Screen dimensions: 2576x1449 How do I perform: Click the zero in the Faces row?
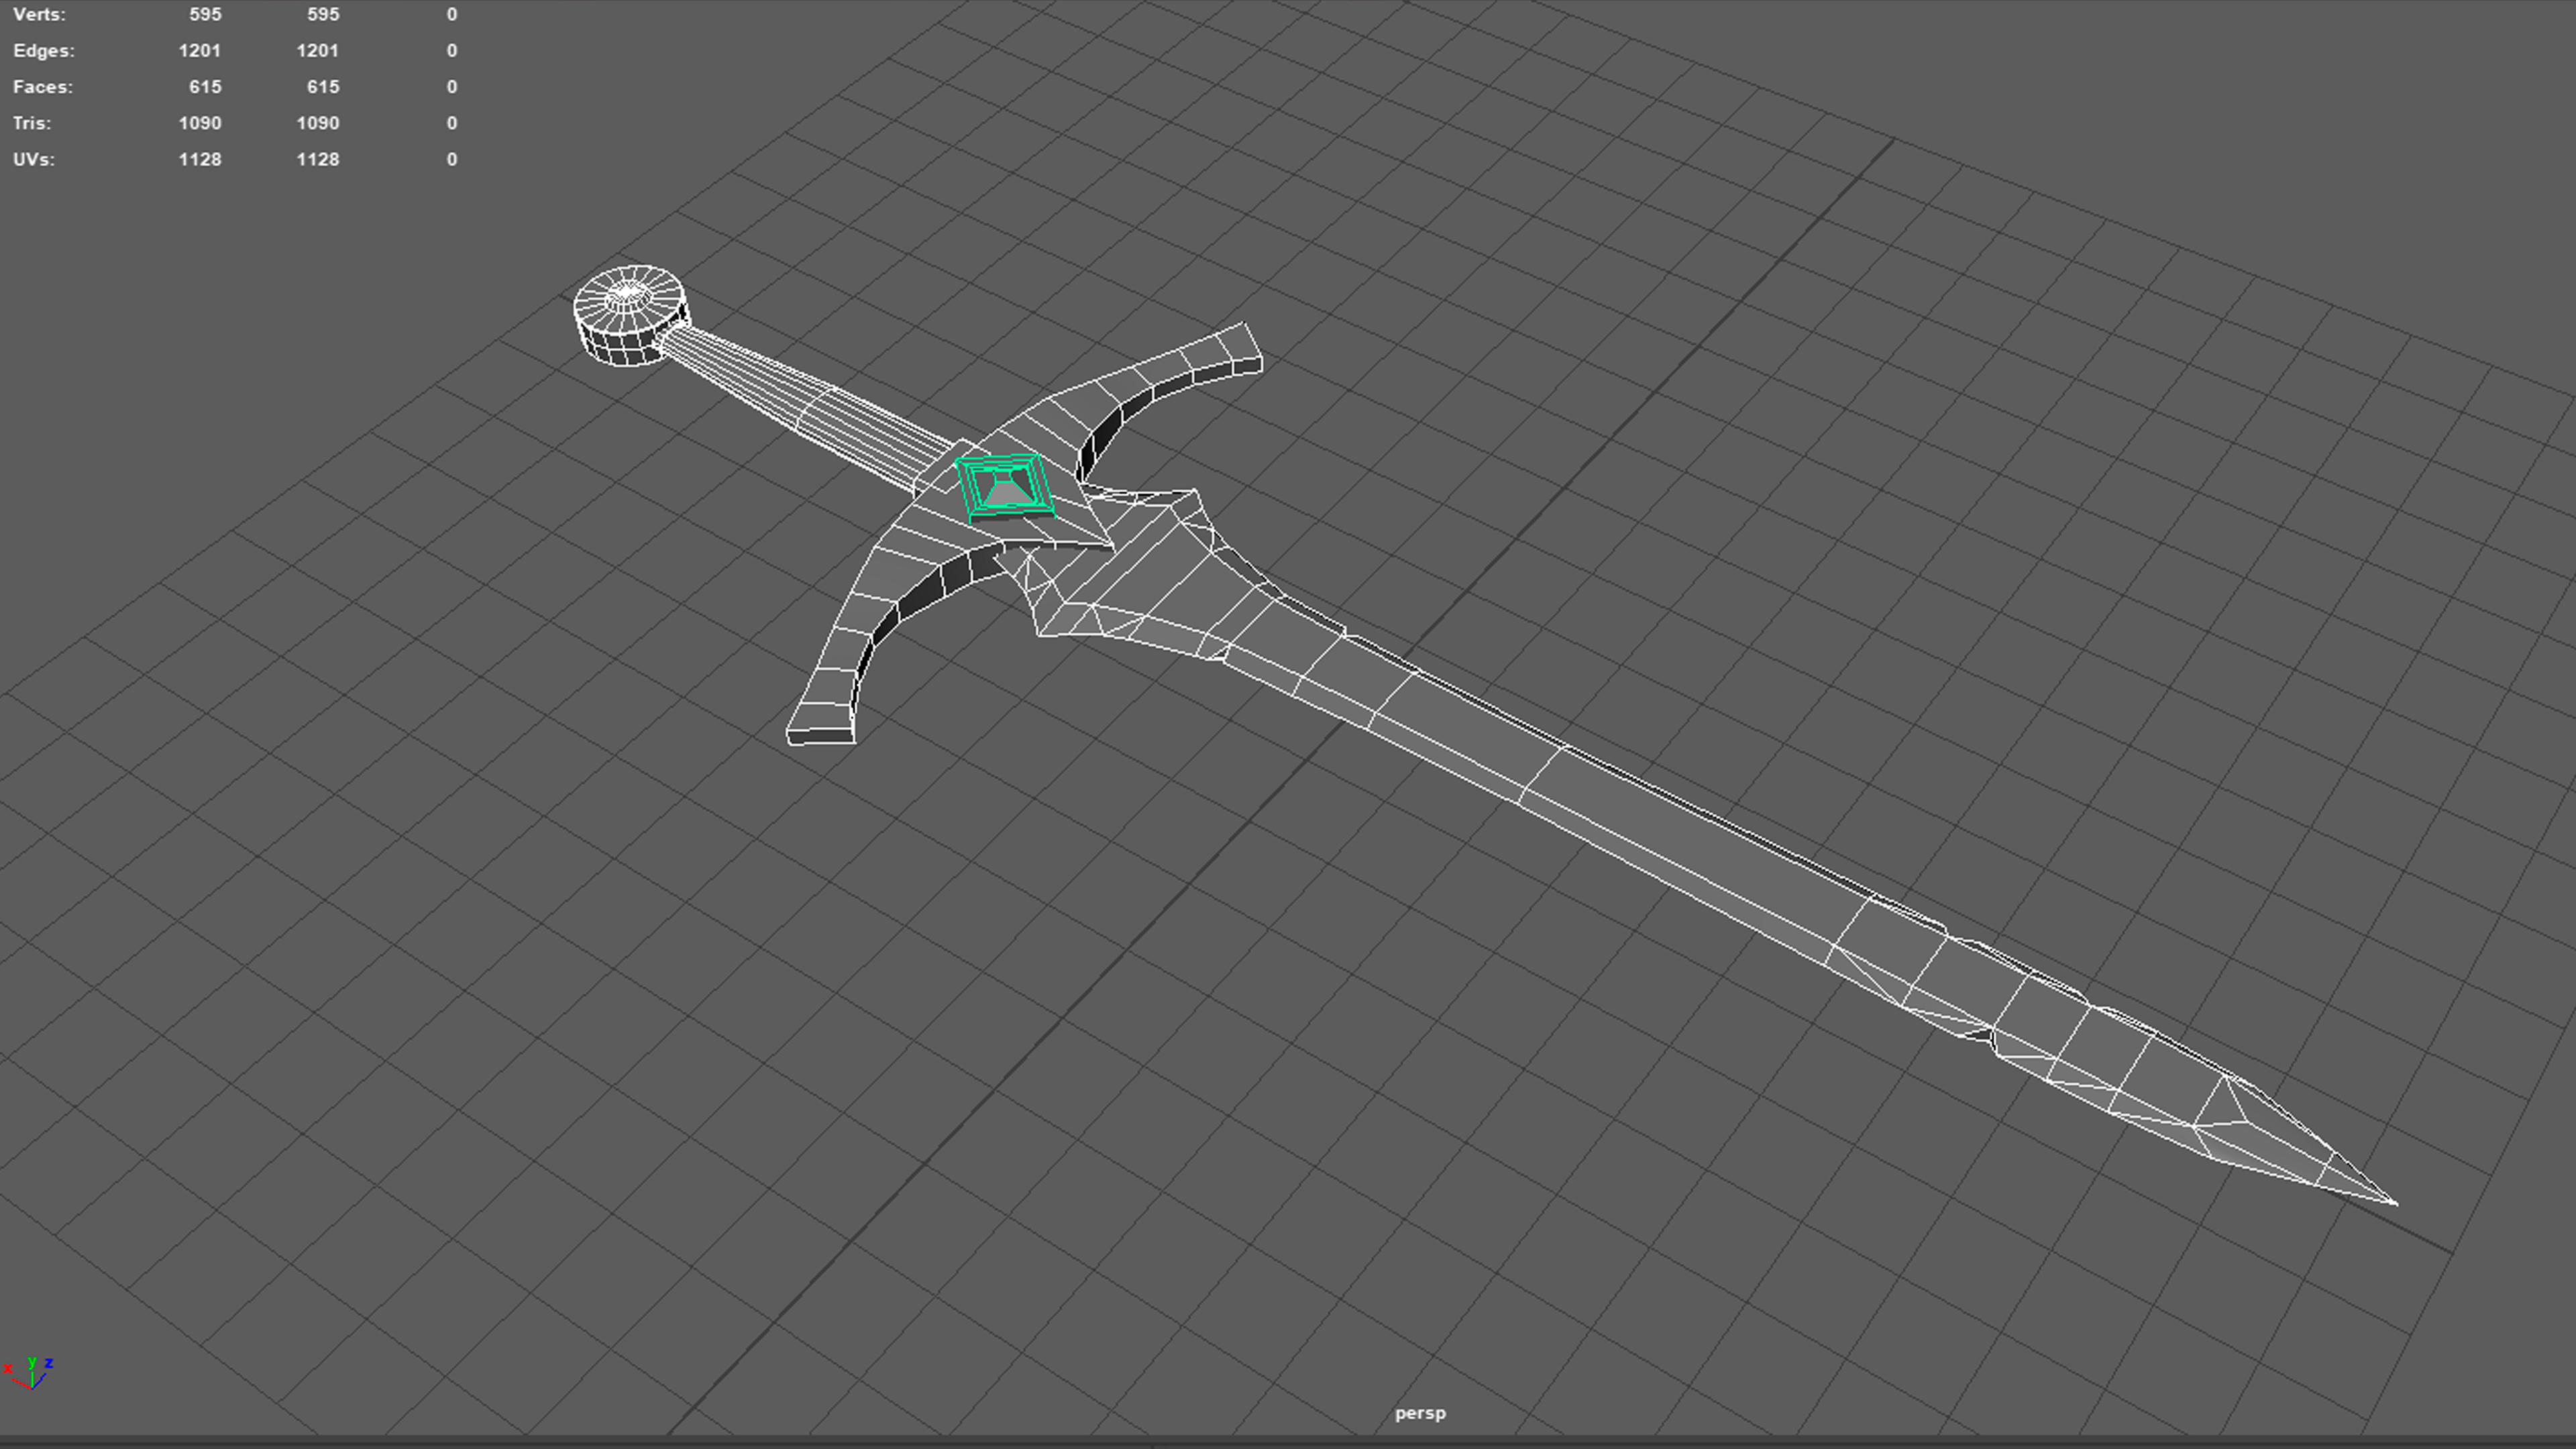point(452,87)
